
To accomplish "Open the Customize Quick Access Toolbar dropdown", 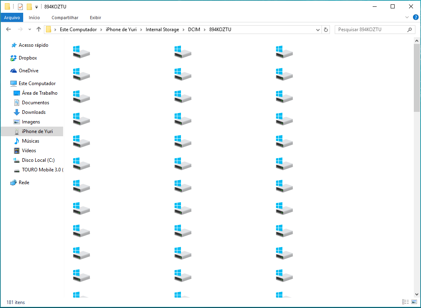I will coord(36,7).
